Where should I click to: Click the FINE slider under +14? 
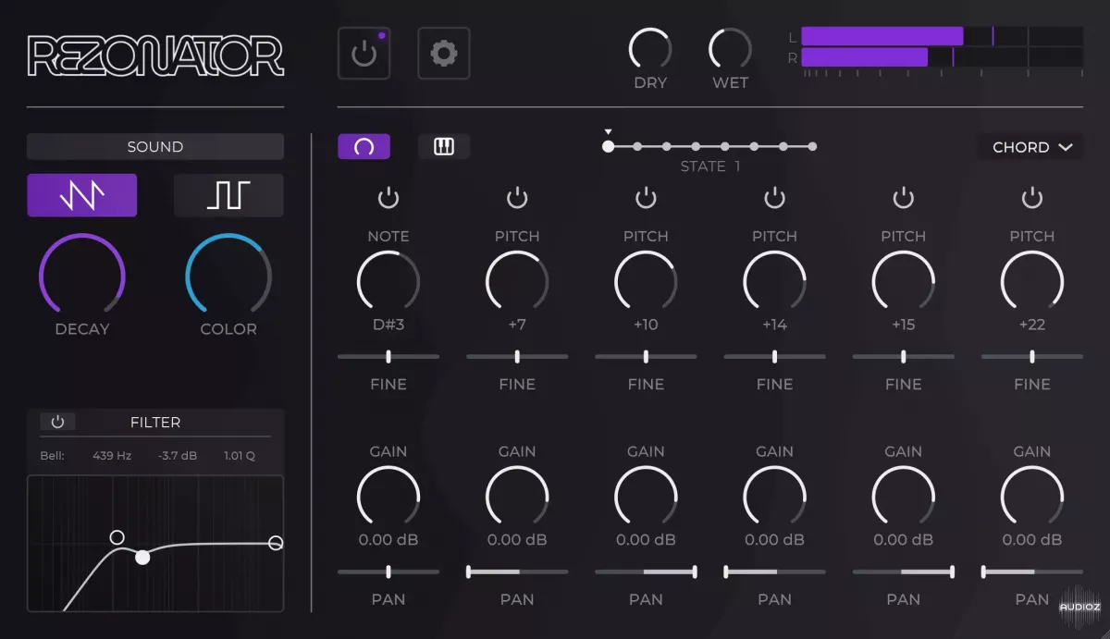(x=774, y=356)
